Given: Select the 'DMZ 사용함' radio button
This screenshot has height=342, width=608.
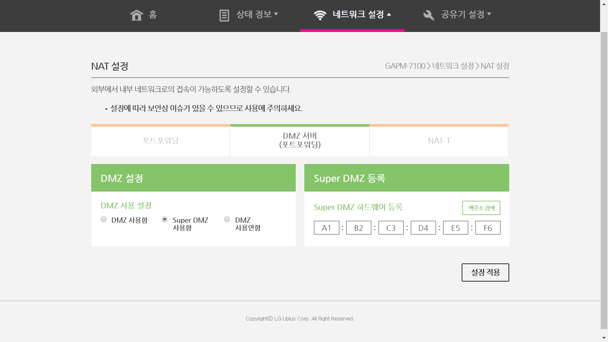Looking at the screenshot, I should click(x=104, y=219).
